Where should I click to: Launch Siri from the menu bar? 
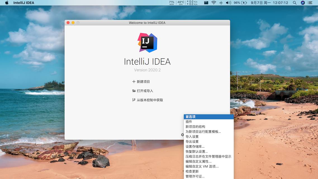tap(303, 3)
